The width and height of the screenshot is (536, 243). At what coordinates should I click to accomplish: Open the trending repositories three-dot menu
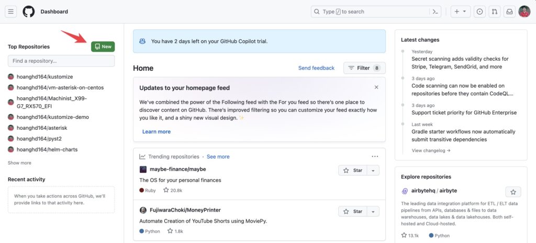(375, 157)
